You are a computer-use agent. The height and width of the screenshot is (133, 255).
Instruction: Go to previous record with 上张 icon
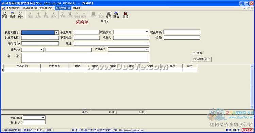38,15
